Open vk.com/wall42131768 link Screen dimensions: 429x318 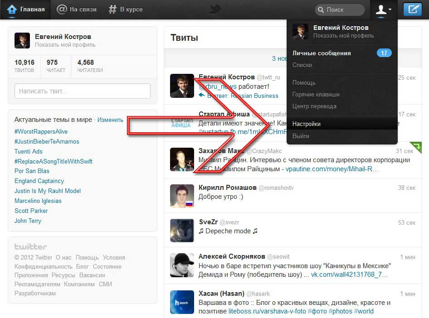[349, 275]
